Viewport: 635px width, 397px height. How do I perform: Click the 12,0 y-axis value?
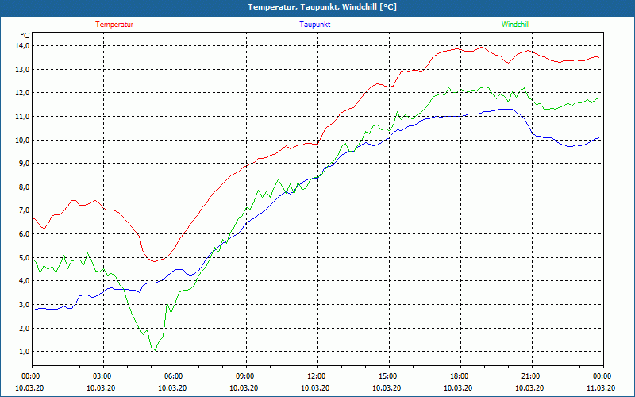(x=22, y=93)
